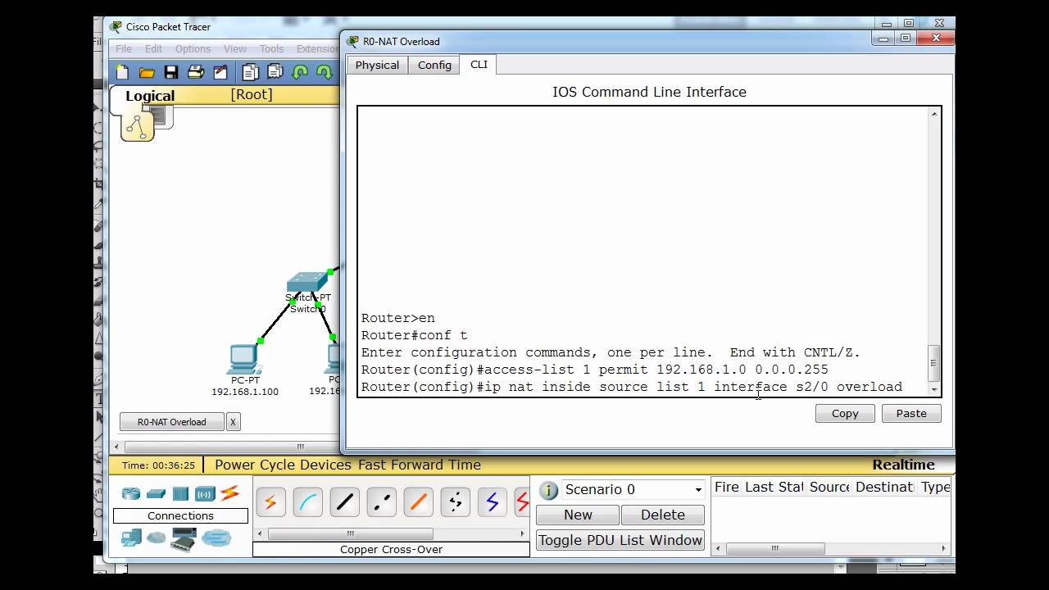
Task: Open the Scenario 0 dropdown
Action: coord(633,489)
